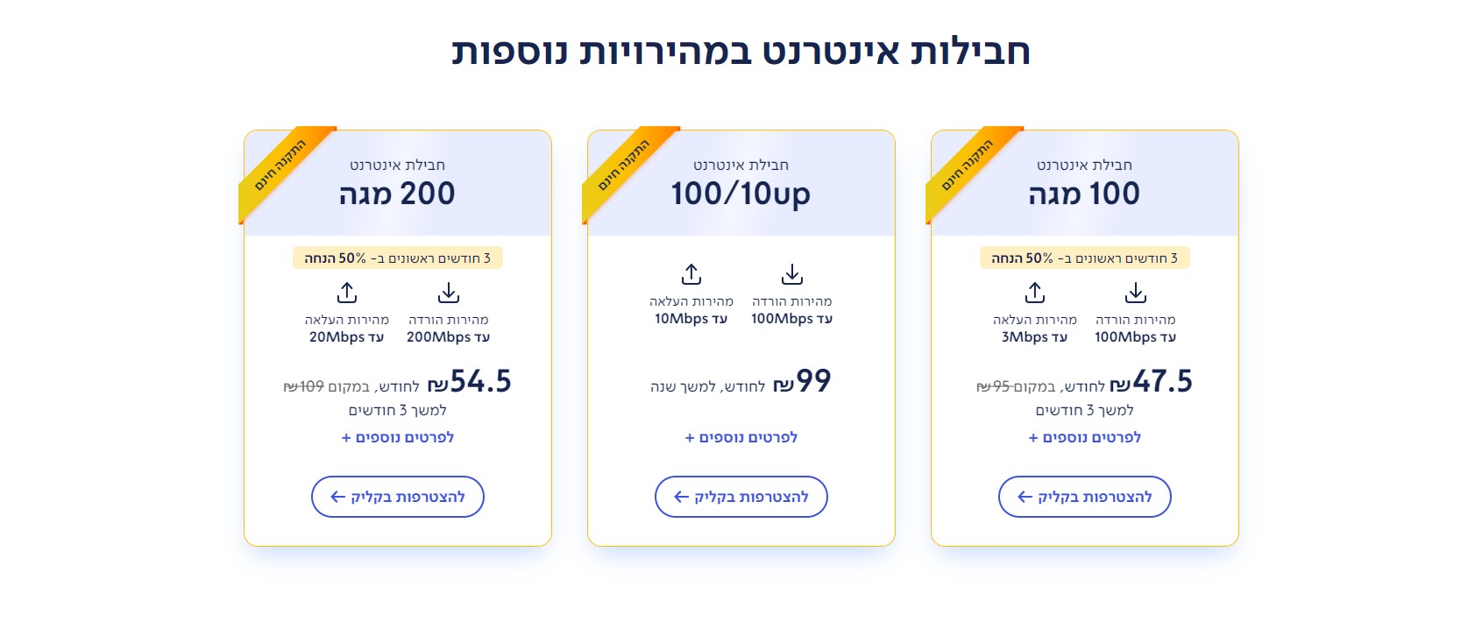Click the upload speed icon on 100 מגה card
Image resolution: width=1475 pixels, height=622 pixels.
coord(1035,292)
